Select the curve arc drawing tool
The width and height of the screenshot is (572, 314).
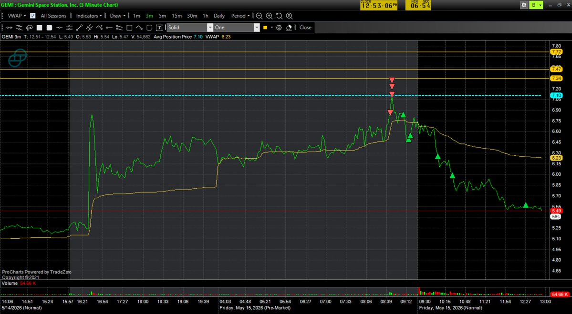coord(139,27)
